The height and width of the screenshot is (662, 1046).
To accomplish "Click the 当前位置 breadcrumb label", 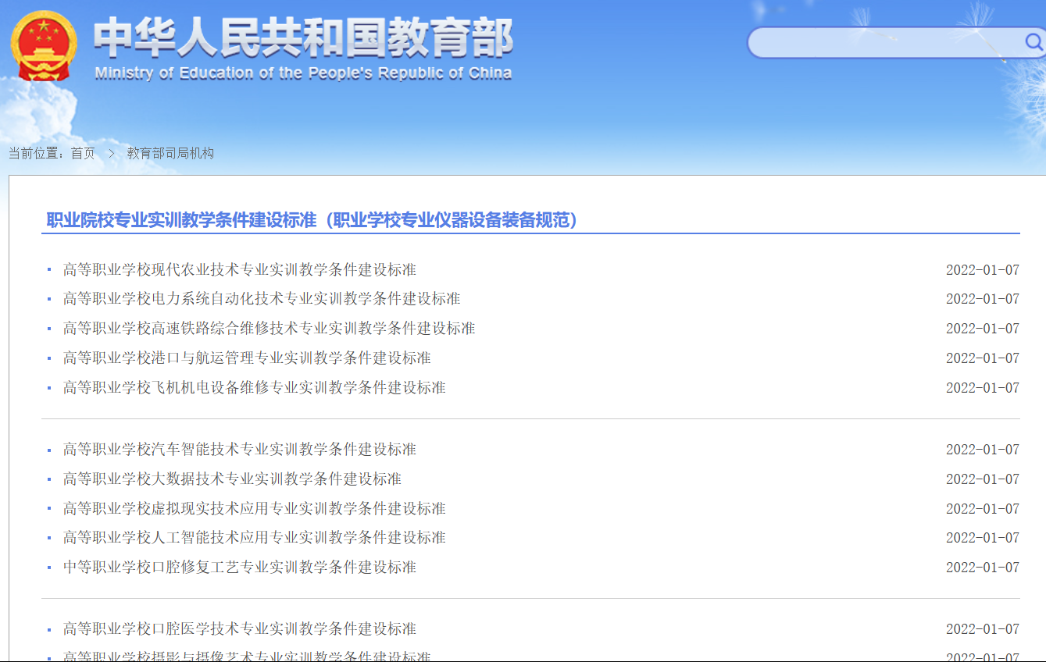I will pos(36,153).
